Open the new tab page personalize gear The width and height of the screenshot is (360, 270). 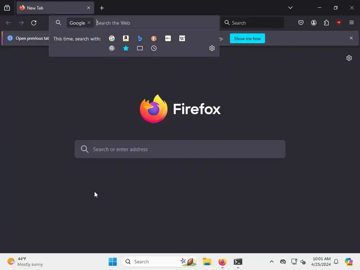tap(349, 58)
